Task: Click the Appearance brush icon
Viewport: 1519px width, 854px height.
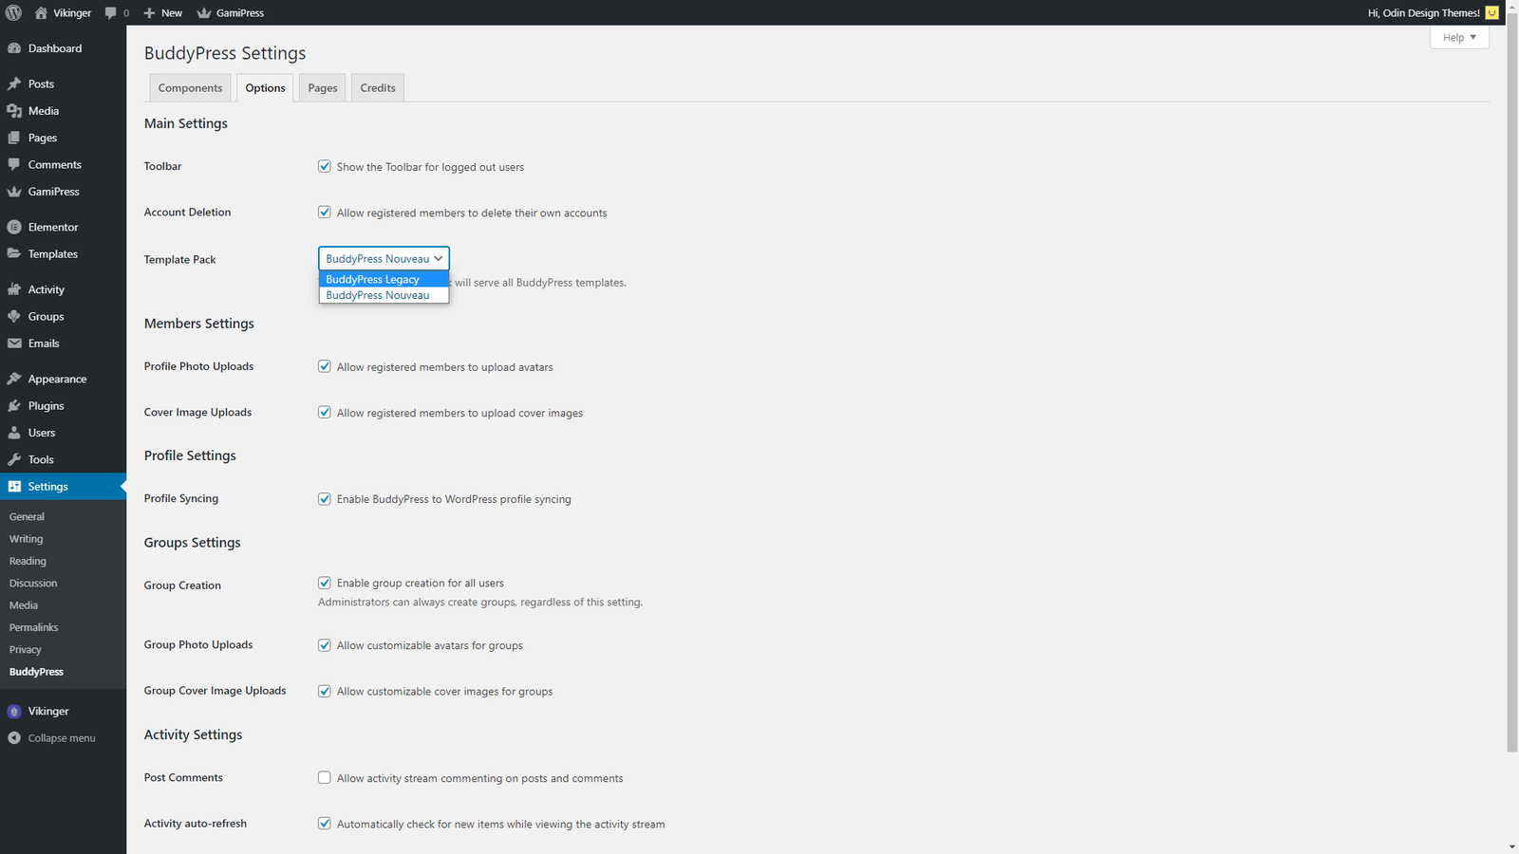Action: coord(14,379)
